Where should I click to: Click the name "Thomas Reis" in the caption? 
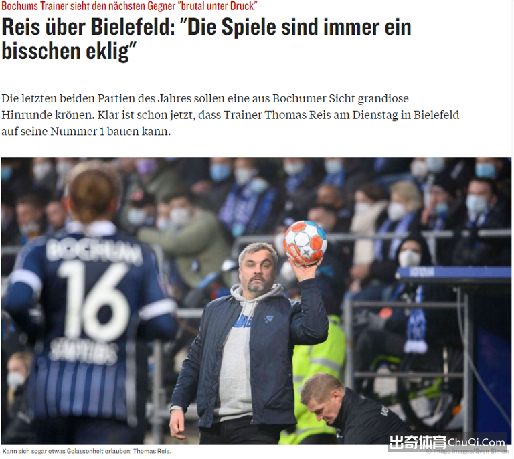pos(152,451)
